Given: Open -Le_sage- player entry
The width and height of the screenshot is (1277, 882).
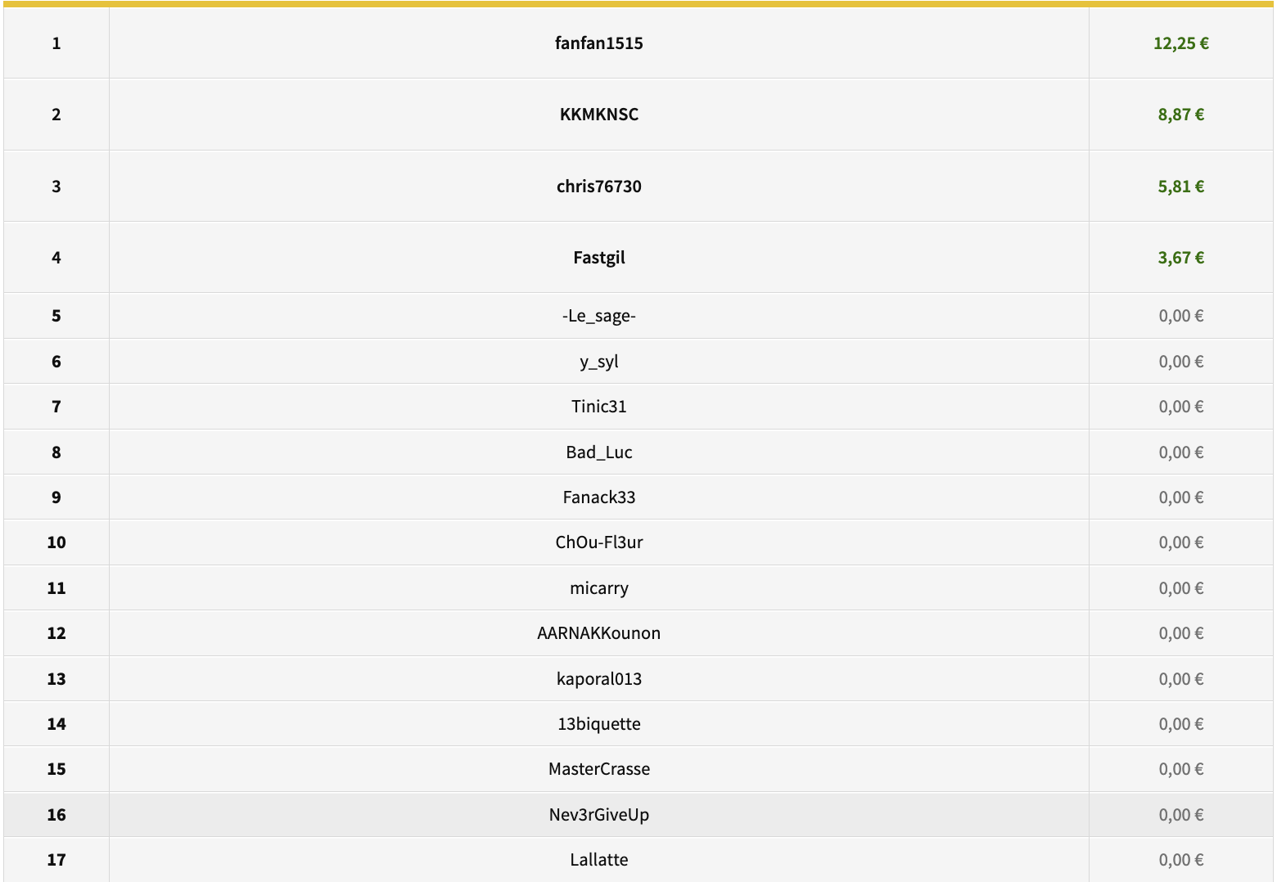Looking at the screenshot, I should [598, 316].
